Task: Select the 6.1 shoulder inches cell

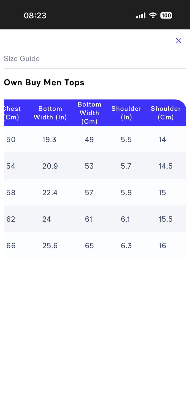Action: [125, 219]
